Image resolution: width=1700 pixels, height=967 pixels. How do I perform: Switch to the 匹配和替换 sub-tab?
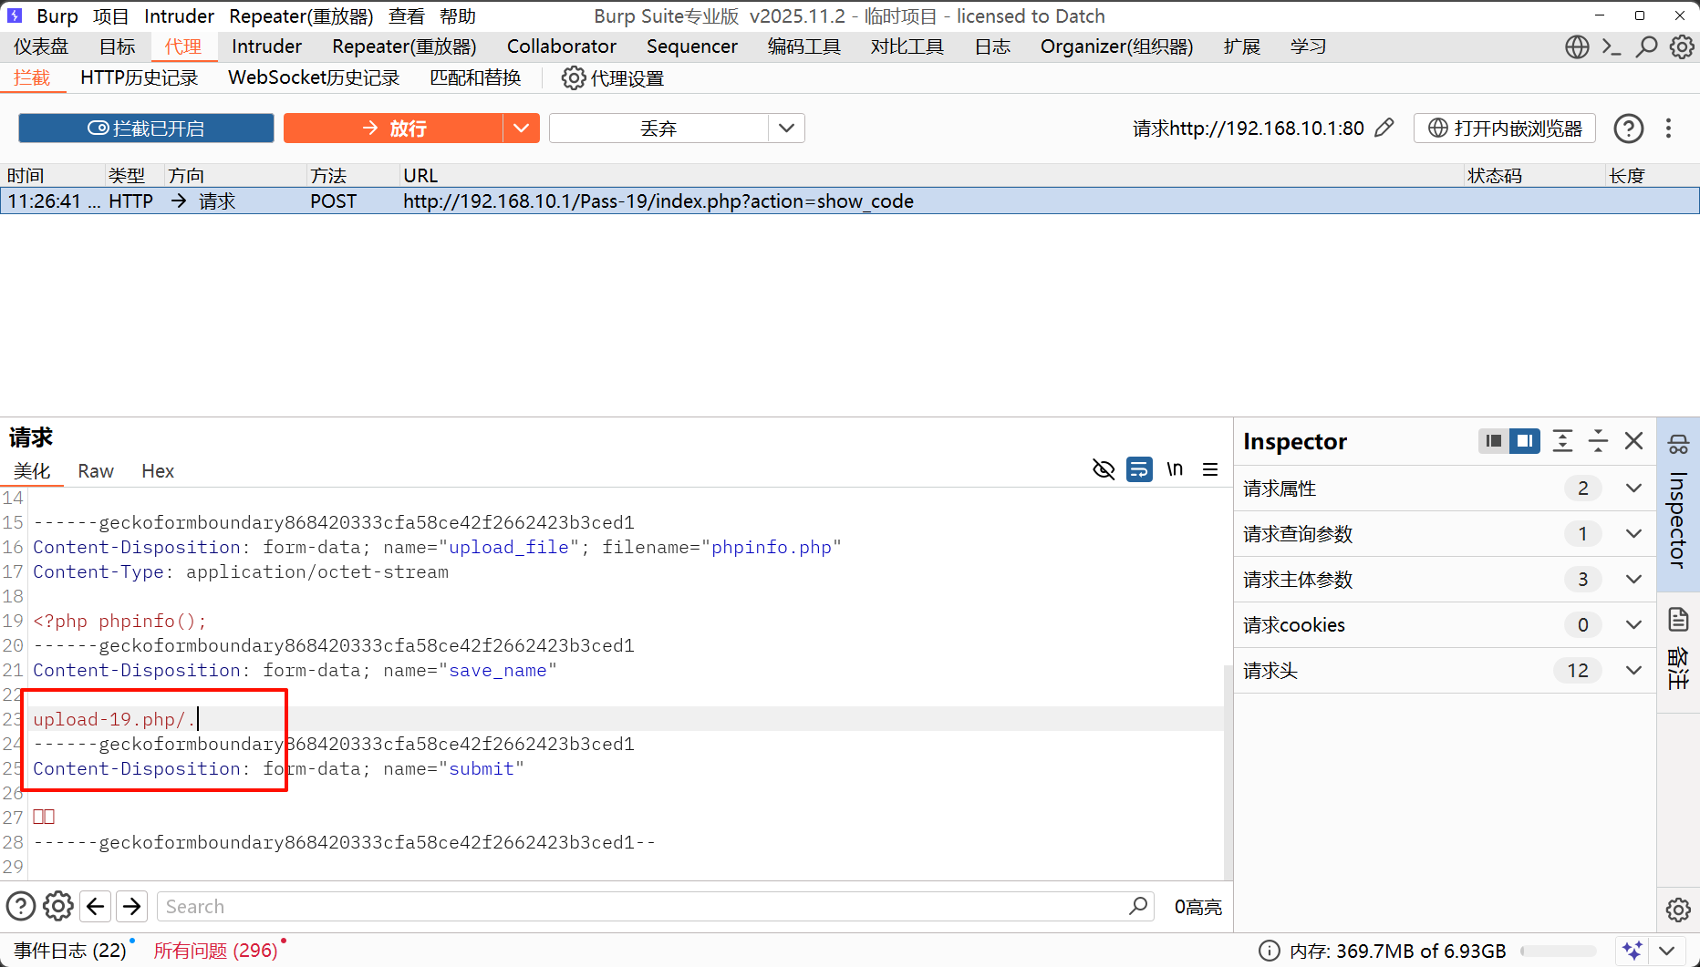pyautogui.click(x=475, y=77)
